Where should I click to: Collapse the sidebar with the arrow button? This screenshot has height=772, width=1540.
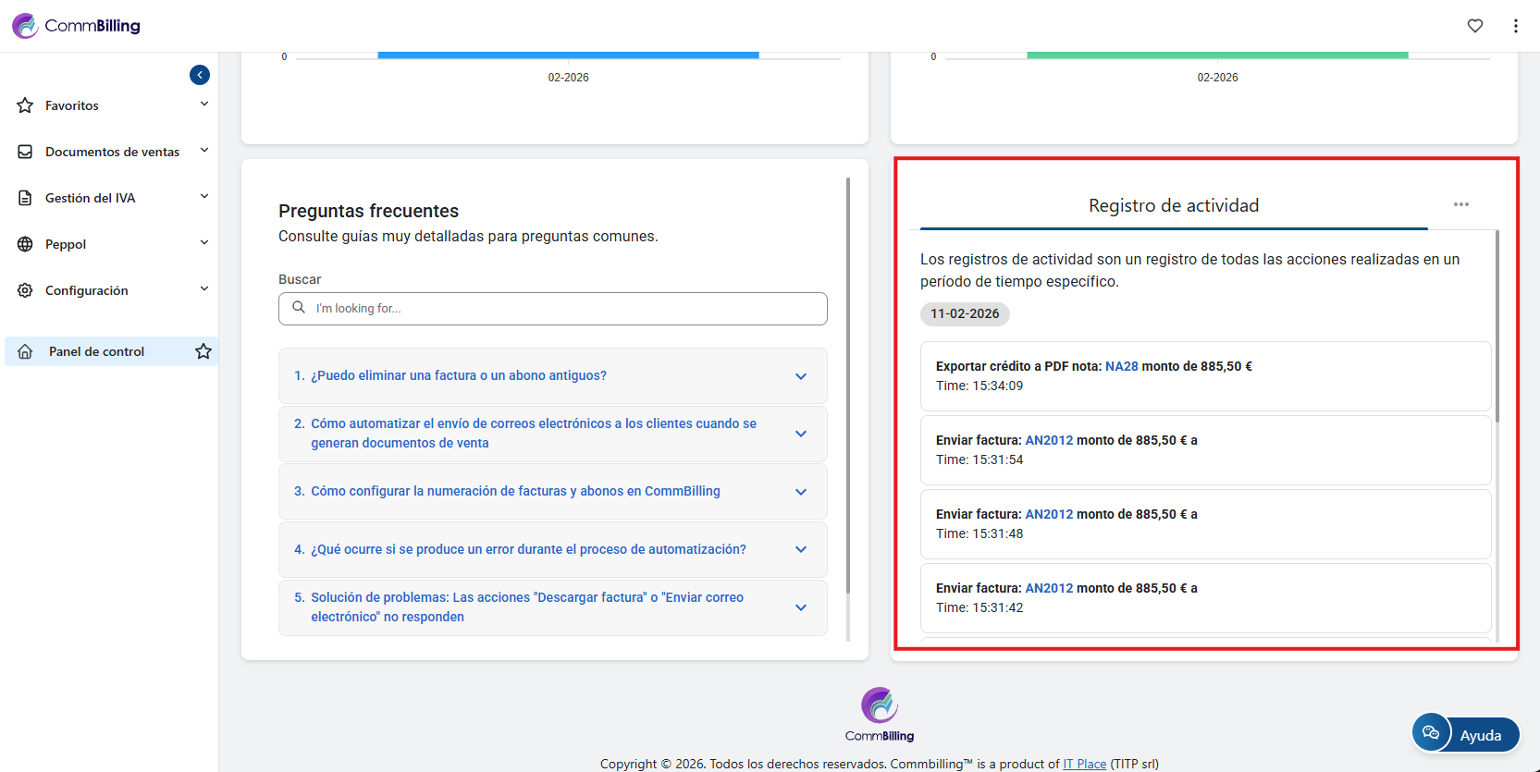point(200,75)
